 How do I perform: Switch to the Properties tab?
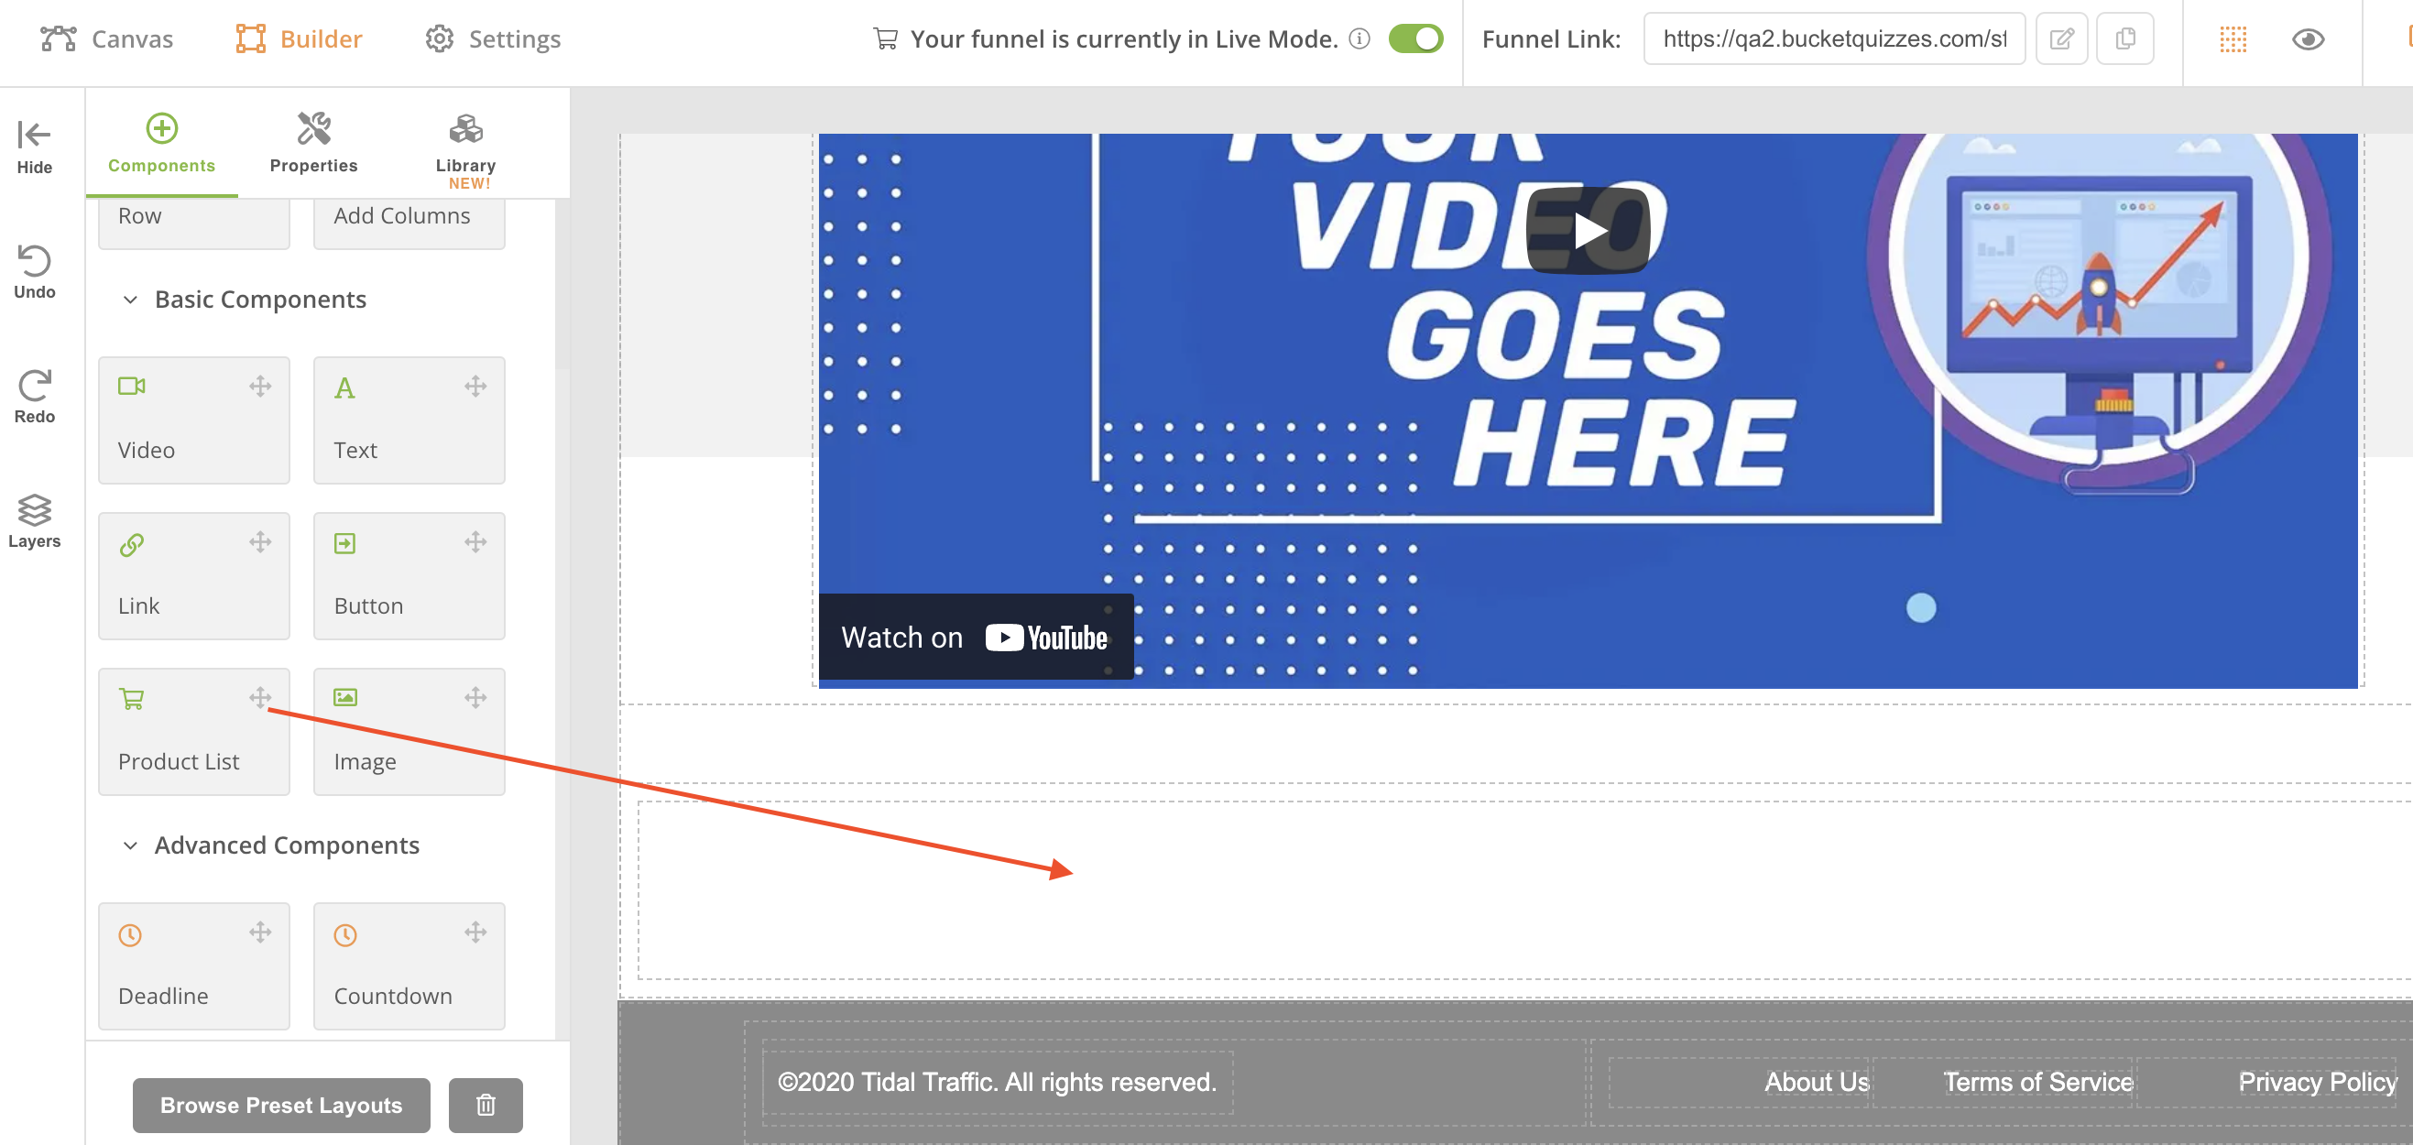click(313, 144)
